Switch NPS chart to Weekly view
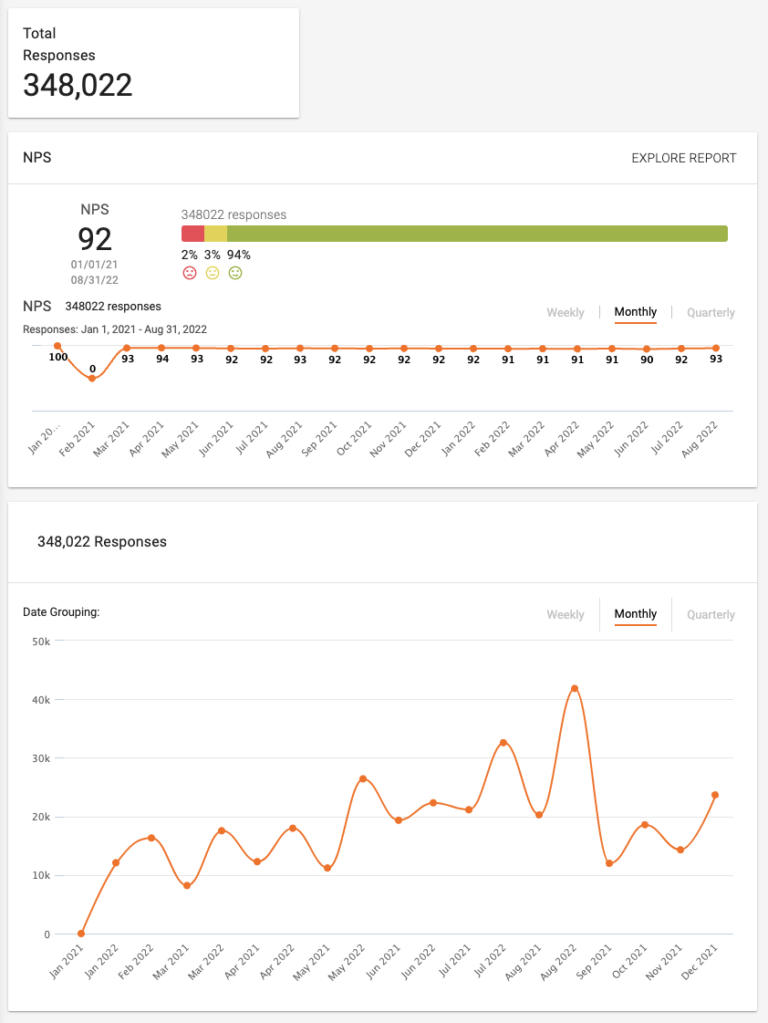The height and width of the screenshot is (1023, 768). 565,312
